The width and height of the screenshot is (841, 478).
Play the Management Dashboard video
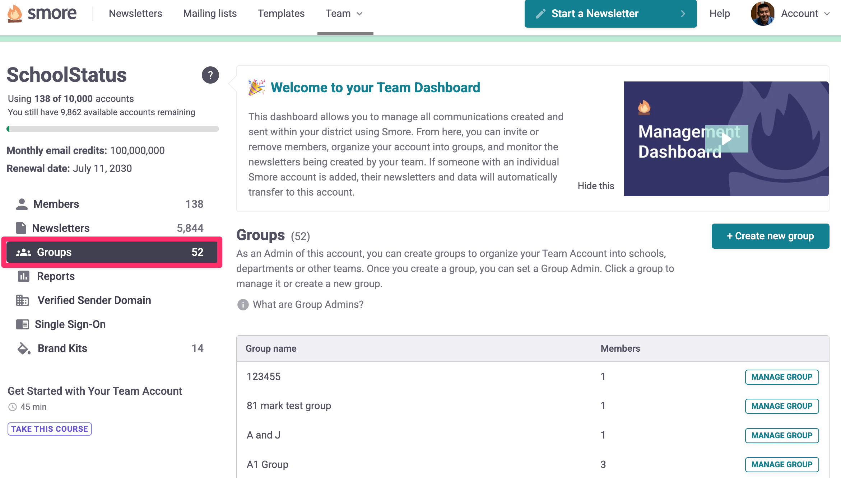tap(726, 139)
